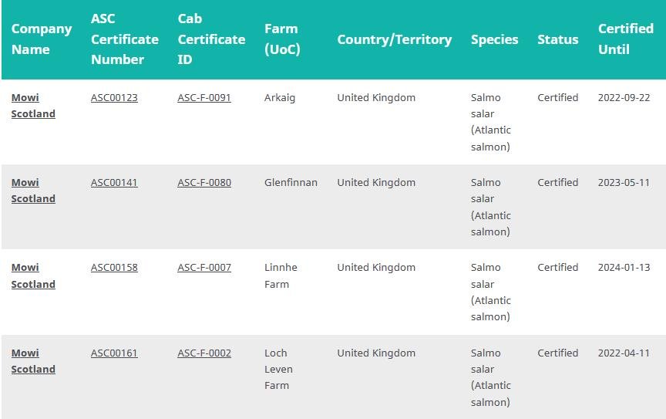Click Mowi Scotland link in Arkaig row
This screenshot has height=419, width=666.
[33, 106]
